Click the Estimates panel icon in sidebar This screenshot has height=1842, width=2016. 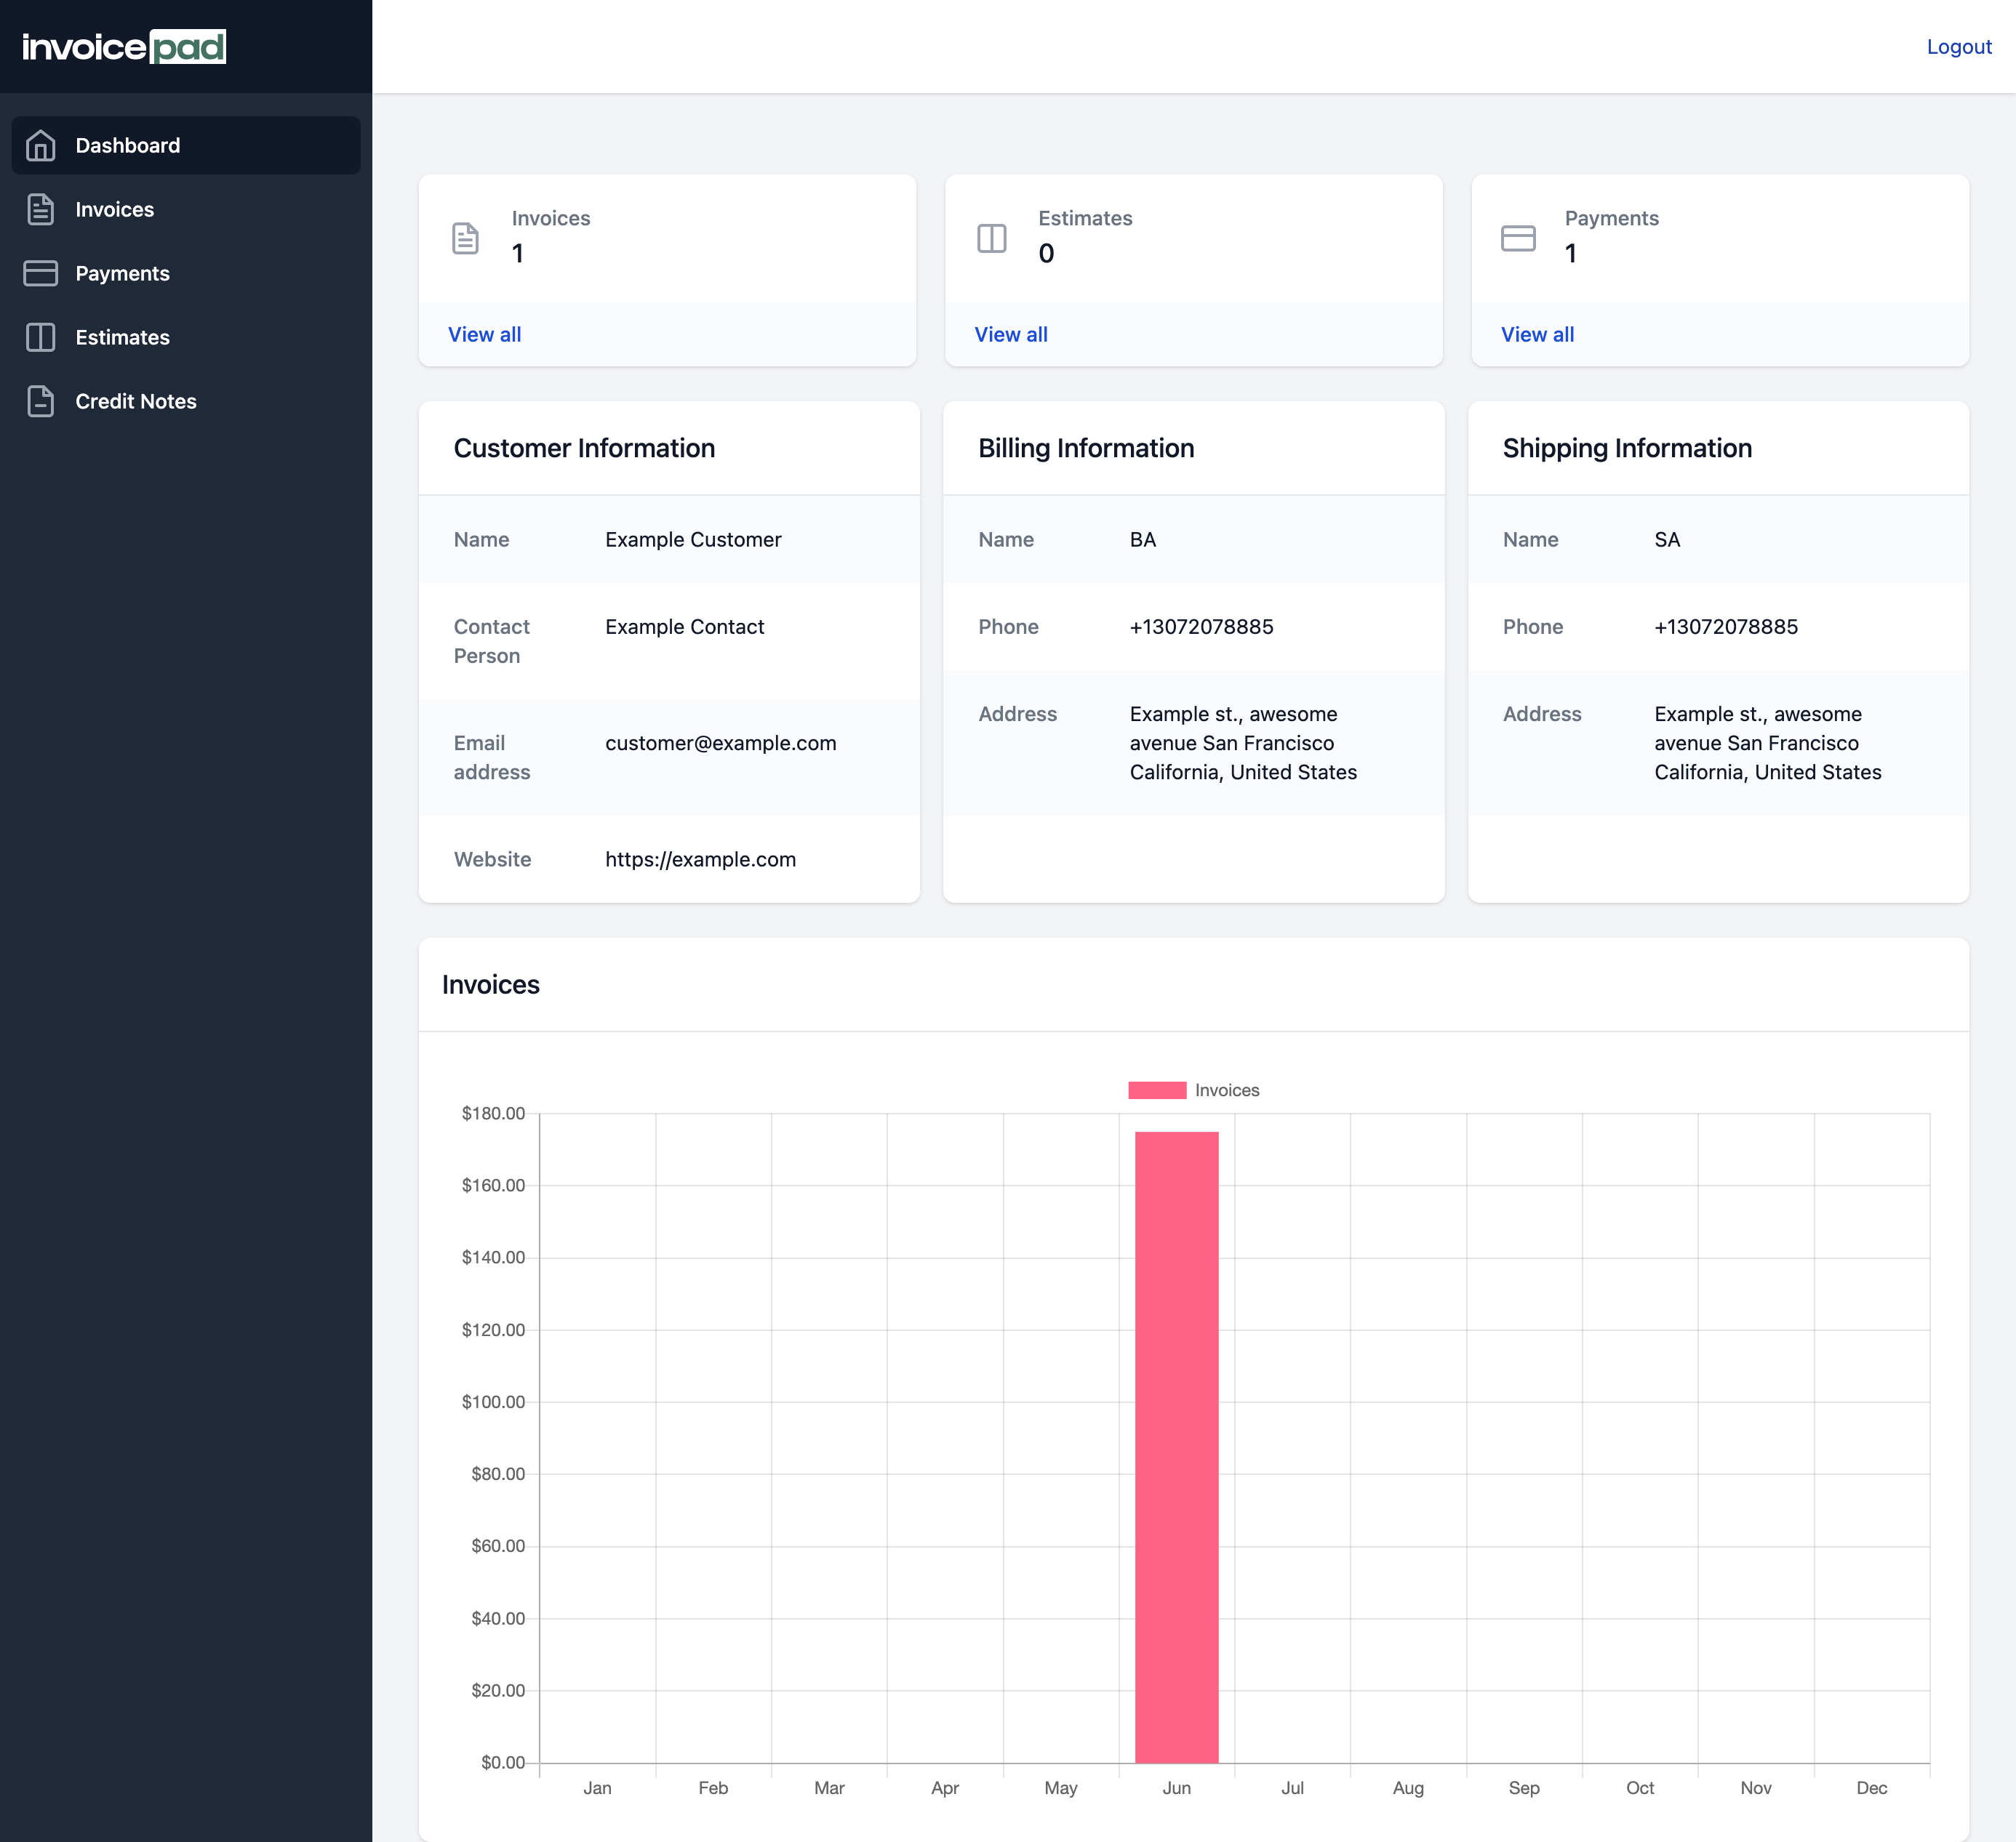point(40,337)
